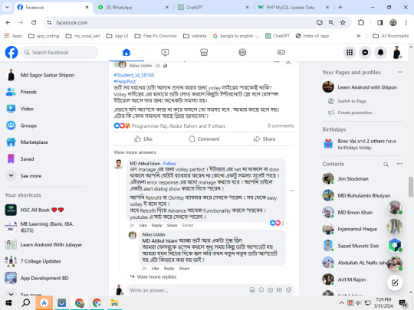Open the Gaming tab icon in top bar
Viewport: 414px width, 310px height.
coord(281,53)
